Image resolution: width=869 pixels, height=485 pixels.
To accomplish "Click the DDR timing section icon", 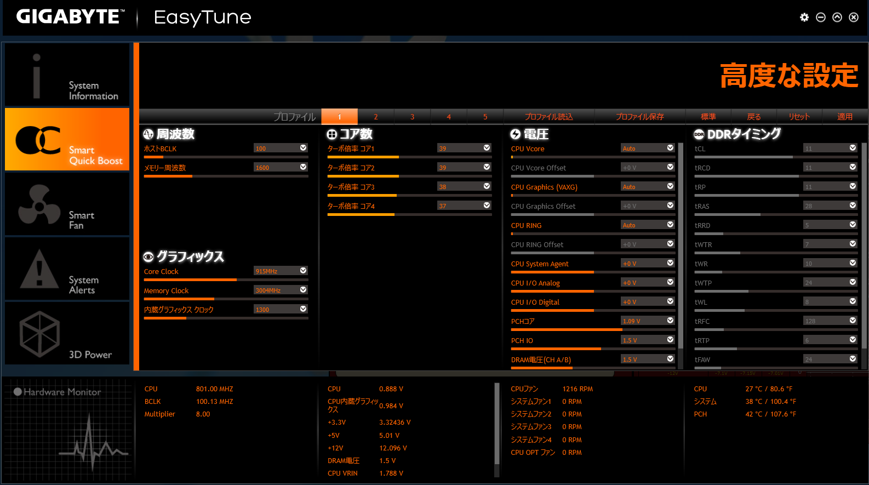I will [x=699, y=134].
